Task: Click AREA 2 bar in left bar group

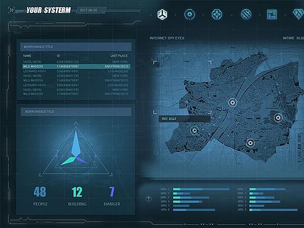Action: pyautogui.click(x=181, y=194)
